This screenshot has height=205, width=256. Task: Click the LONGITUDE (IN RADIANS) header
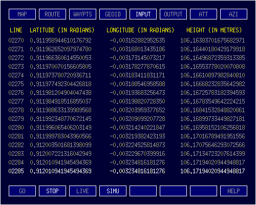(x=140, y=30)
